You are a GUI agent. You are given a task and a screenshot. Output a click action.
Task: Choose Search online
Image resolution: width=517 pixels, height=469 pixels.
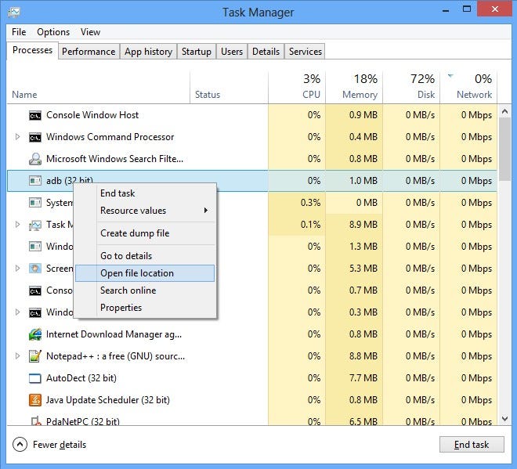pyautogui.click(x=145, y=290)
